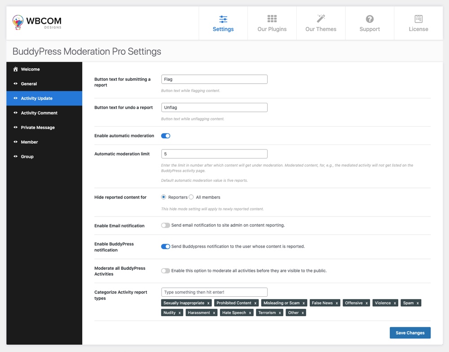Open the Welcome sidebar label
Viewport: 449px width, 352px height.
[31, 69]
